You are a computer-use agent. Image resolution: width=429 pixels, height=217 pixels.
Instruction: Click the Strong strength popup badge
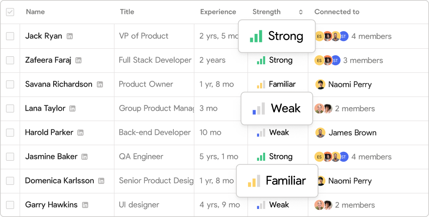(277, 36)
